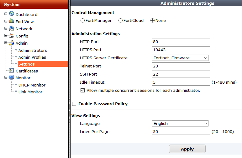Viewport: 242px width, 158px height.
Task: Collapse the Monitor tree node
Action: point(6,78)
